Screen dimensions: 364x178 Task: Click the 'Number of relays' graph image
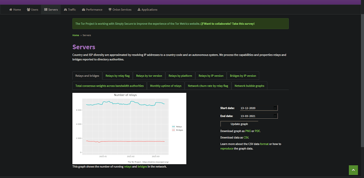tap(129, 129)
